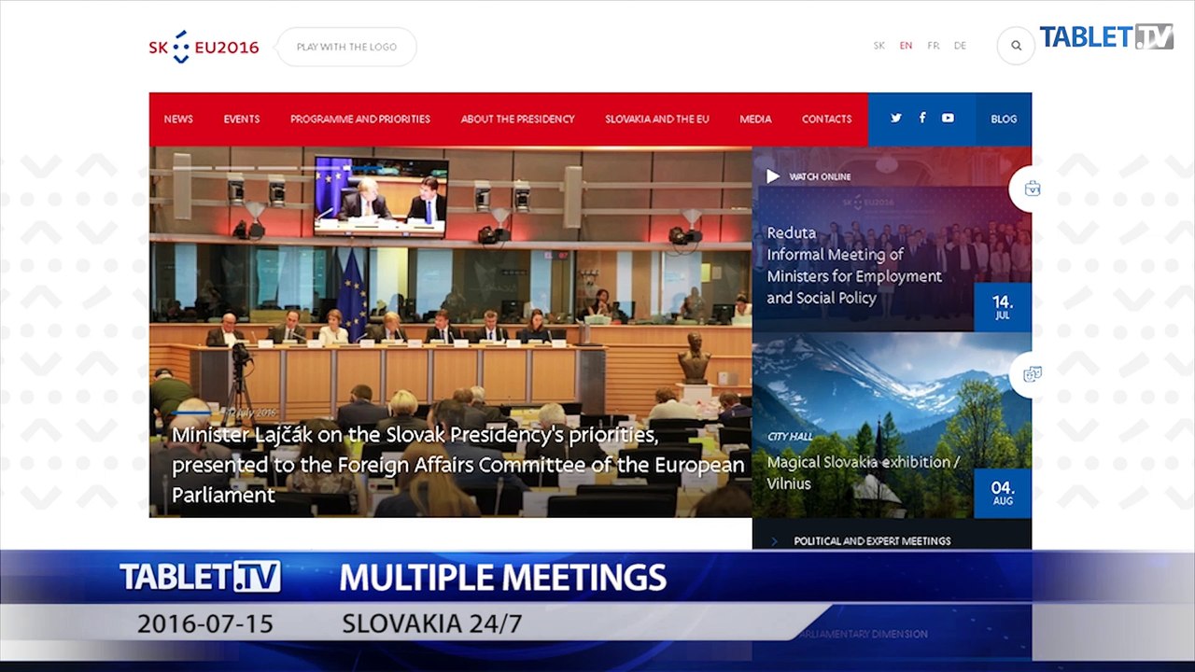The image size is (1195, 672).
Task: Switch language to FR
Action: [x=934, y=46]
